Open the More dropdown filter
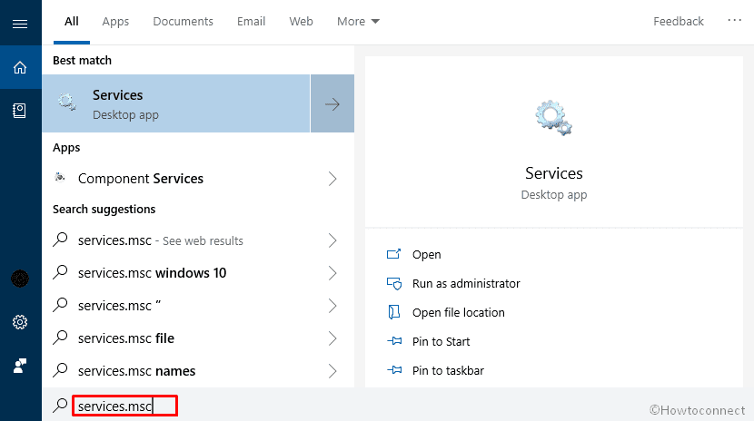This screenshot has width=754, height=421. click(x=358, y=22)
